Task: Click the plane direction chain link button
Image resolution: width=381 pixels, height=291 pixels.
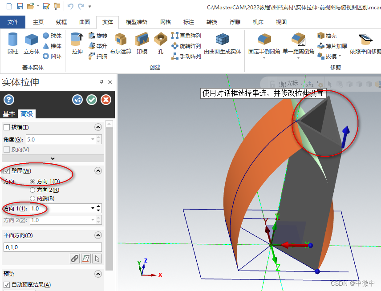Action: point(75,259)
